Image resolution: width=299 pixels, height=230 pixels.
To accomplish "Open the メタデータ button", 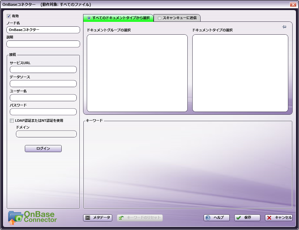I will click(x=98, y=218).
